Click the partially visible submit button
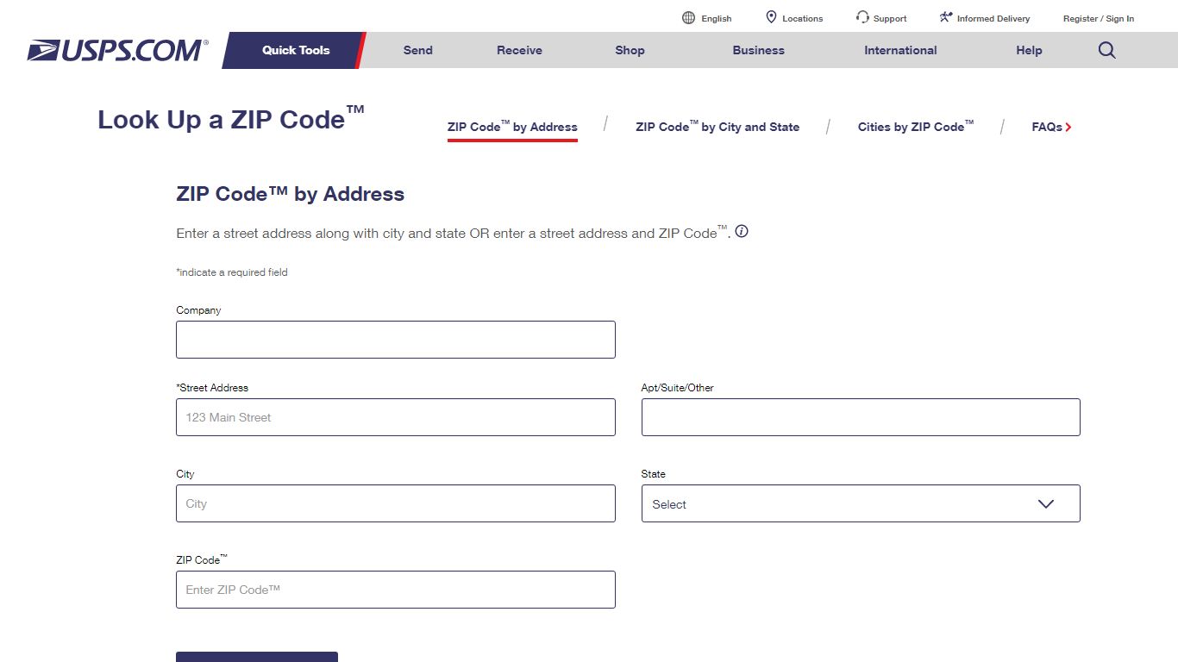 tap(257, 657)
